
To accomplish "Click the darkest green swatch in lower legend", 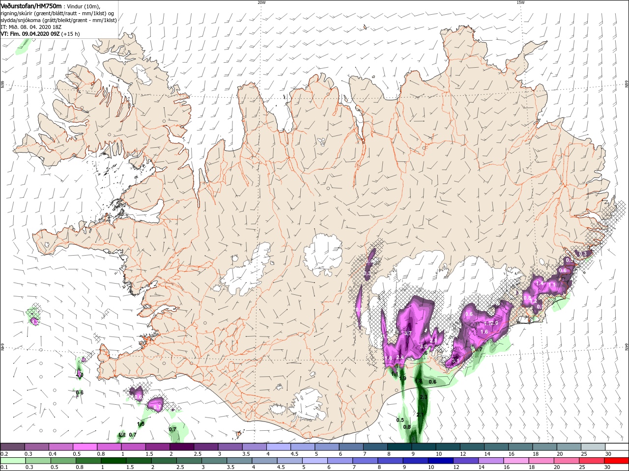I will click(113, 461).
